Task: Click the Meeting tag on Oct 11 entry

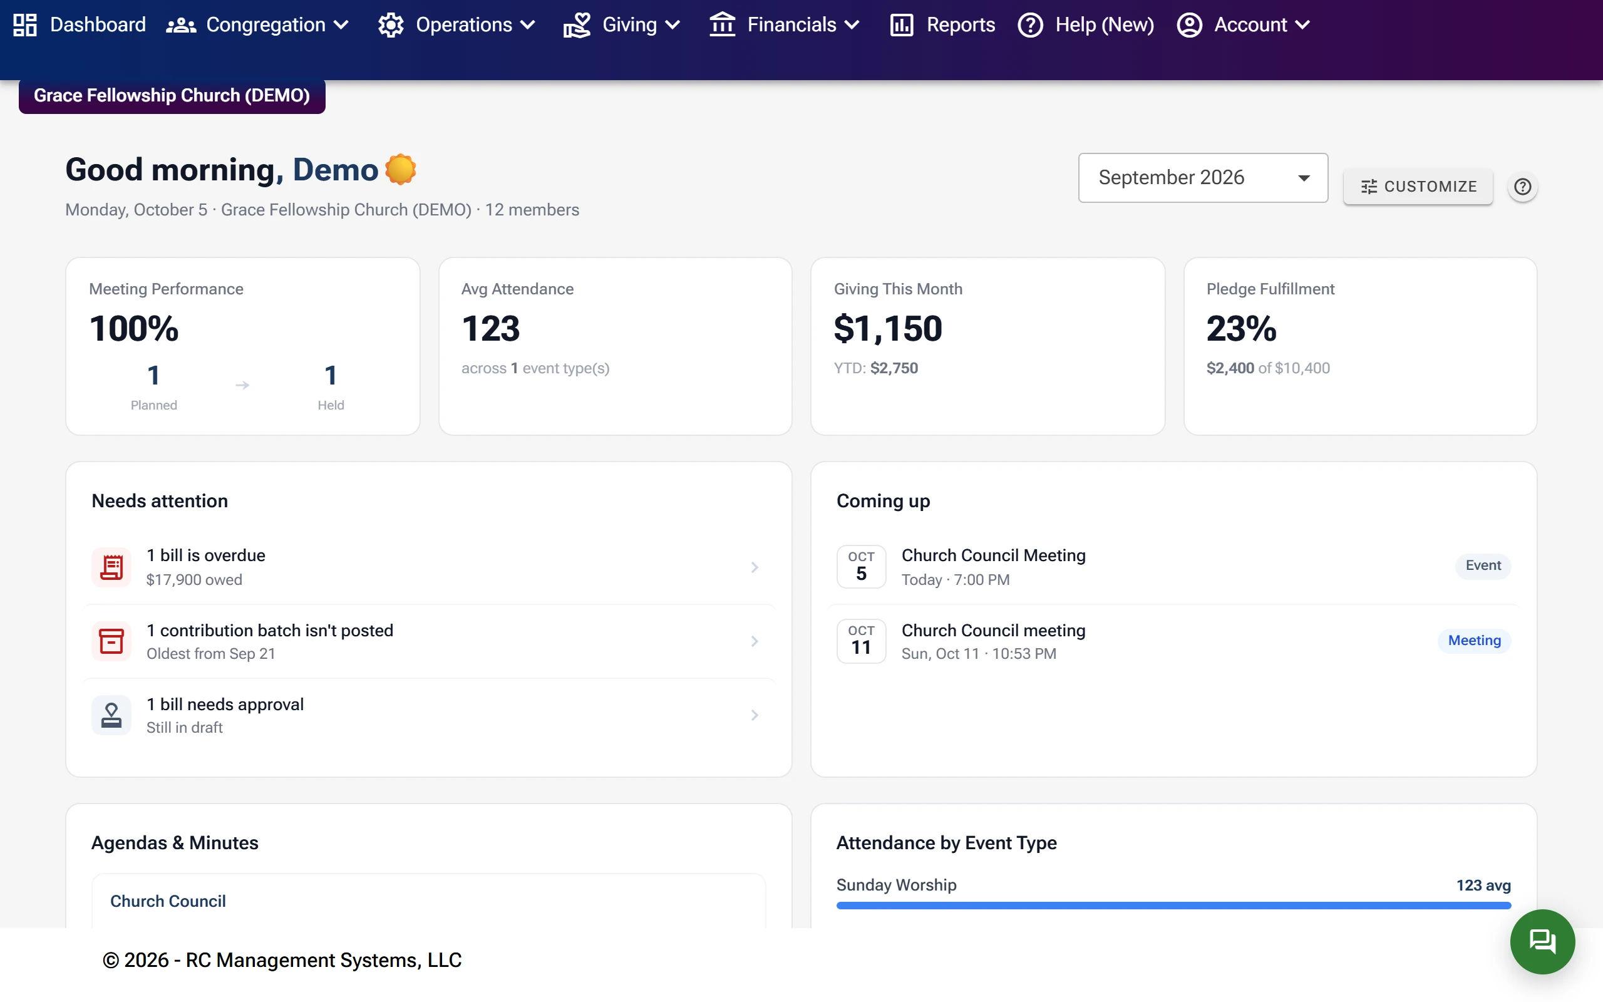Action: [x=1474, y=641]
